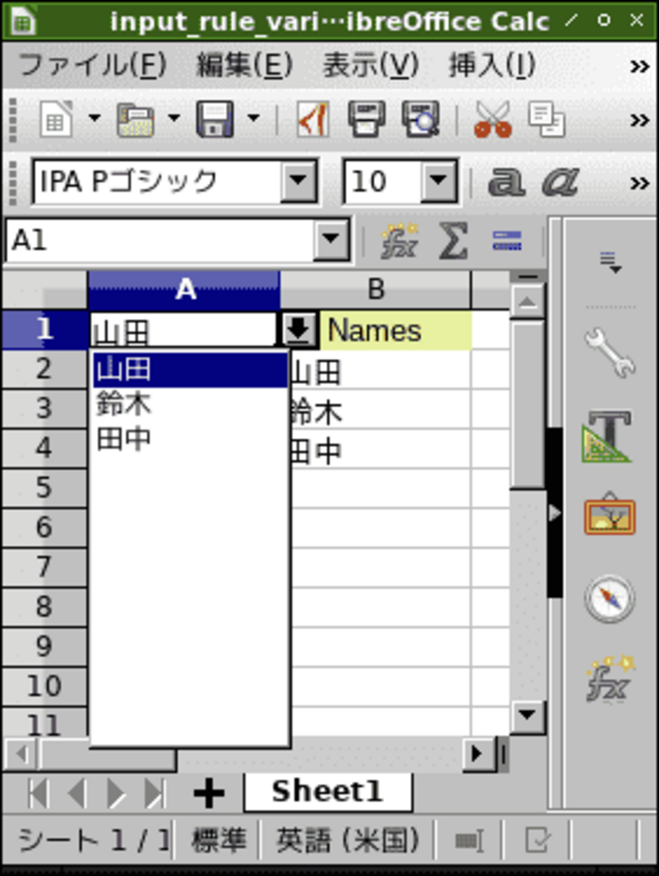659x876 pixels.
Task: Expand the standard toolbar overflow chevron
Action: pyautogui.click(x=639, y=120)
